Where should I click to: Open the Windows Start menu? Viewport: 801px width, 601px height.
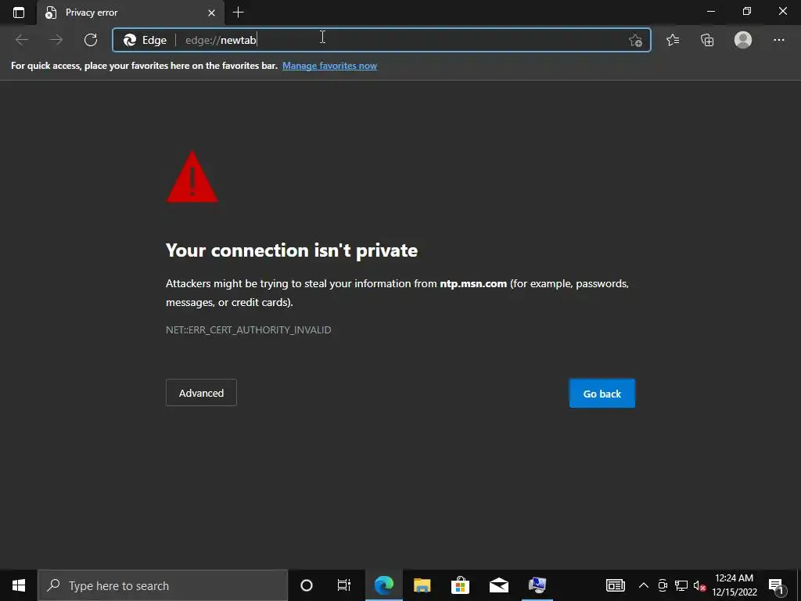coord(19,585)
